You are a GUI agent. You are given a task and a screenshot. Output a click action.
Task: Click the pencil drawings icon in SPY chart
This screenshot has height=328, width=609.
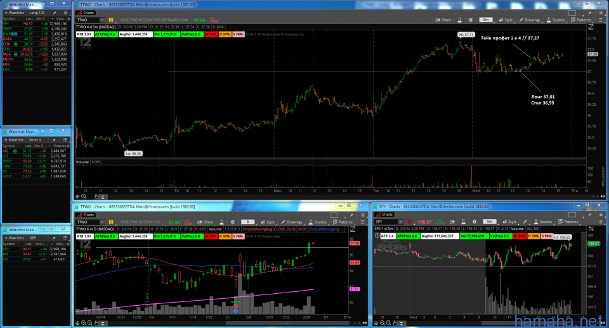[x=525, y=222]
